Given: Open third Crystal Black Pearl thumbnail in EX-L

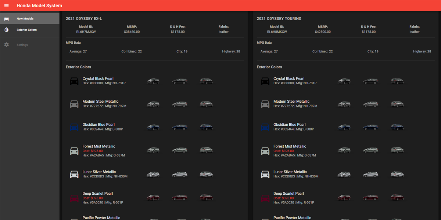Looking at the screenshot, I should point(206,81).
